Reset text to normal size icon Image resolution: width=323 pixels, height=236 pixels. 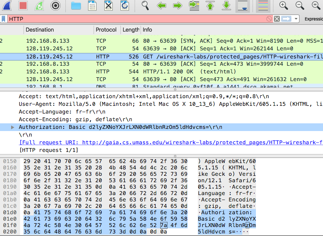point(316,6)
